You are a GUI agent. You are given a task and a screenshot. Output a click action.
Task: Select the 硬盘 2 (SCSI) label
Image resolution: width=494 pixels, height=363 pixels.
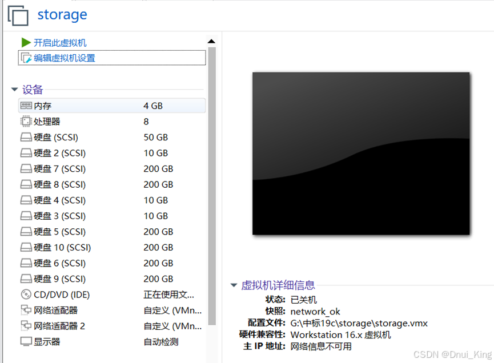click(x=59, y=153)
